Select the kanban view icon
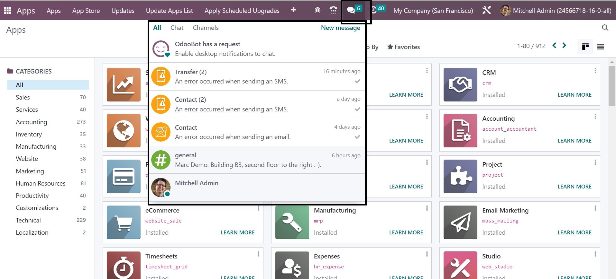The width and height of the screenshot is (616, 279). point(585,47)
